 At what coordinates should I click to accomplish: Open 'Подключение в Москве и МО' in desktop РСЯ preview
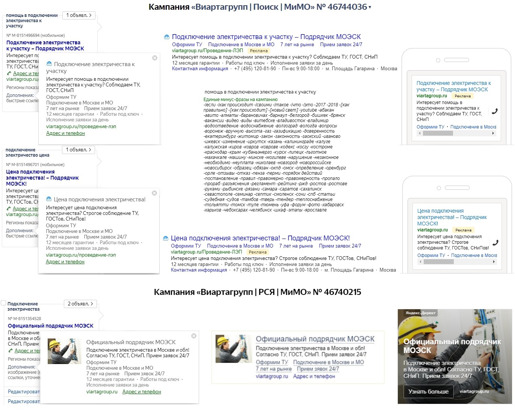click(x=329, y=363)
